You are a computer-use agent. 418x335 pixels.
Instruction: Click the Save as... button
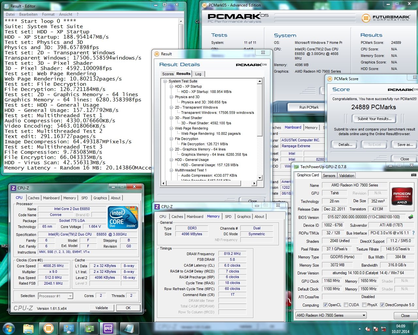(x=405, y=145)
